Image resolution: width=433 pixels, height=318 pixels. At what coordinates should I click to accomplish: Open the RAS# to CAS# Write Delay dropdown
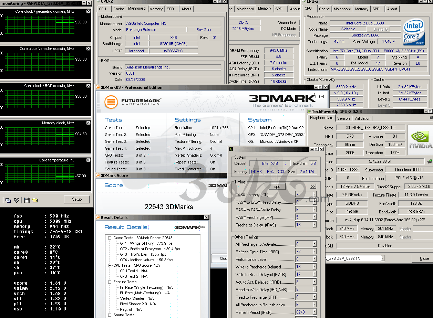[x=314, y=210]
